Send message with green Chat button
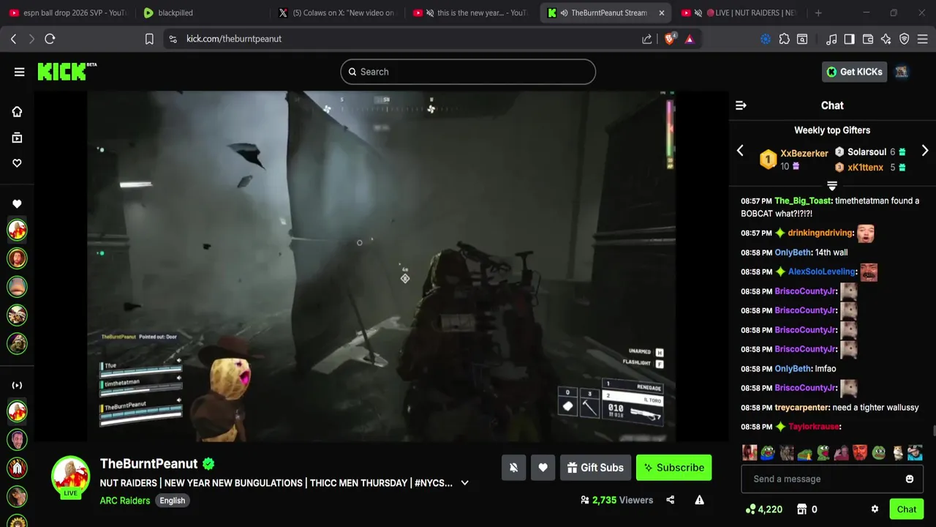 pos(906,509)
